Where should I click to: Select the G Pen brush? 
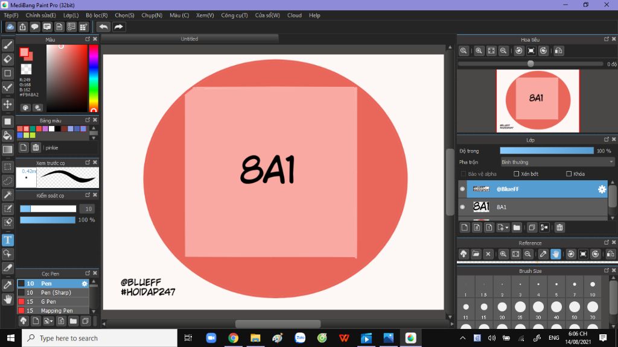click(53, 301)
